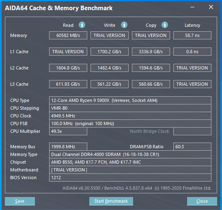Click the BIOS Version label

[23, 178]
